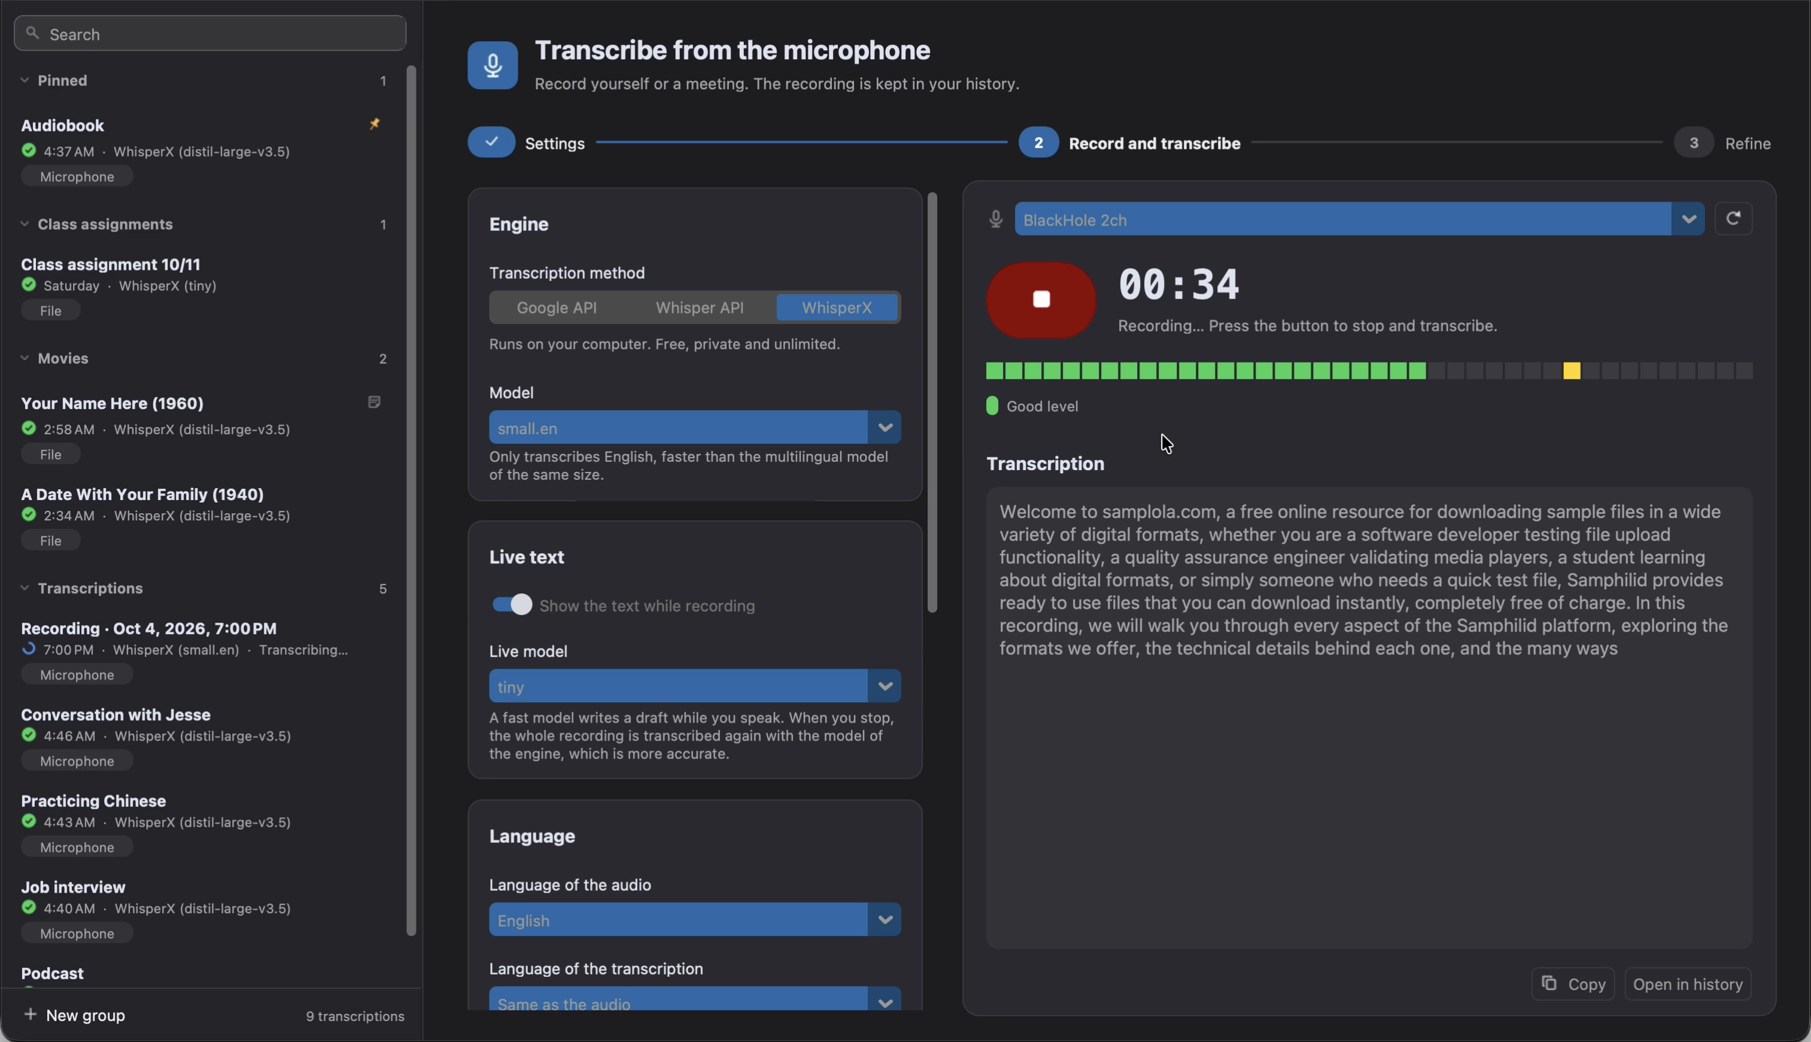Click the note icon on Your Name Here (1960)

(x=373, y=401)
